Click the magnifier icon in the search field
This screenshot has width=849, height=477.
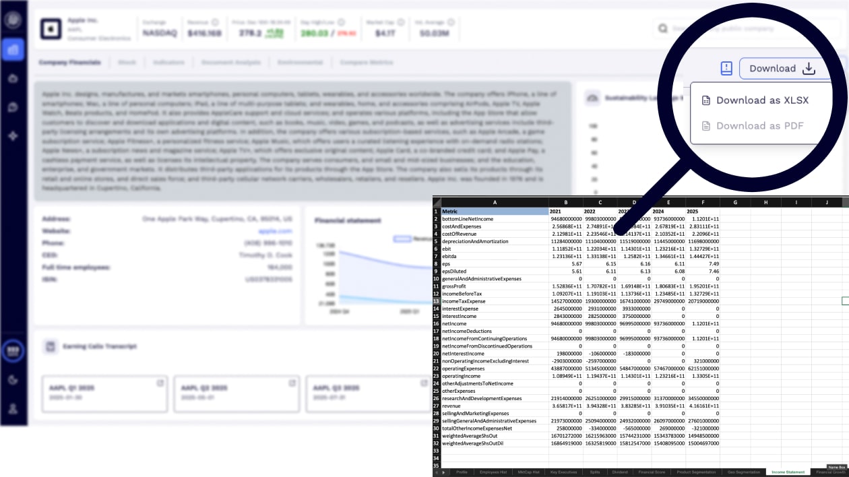(663, 28)
